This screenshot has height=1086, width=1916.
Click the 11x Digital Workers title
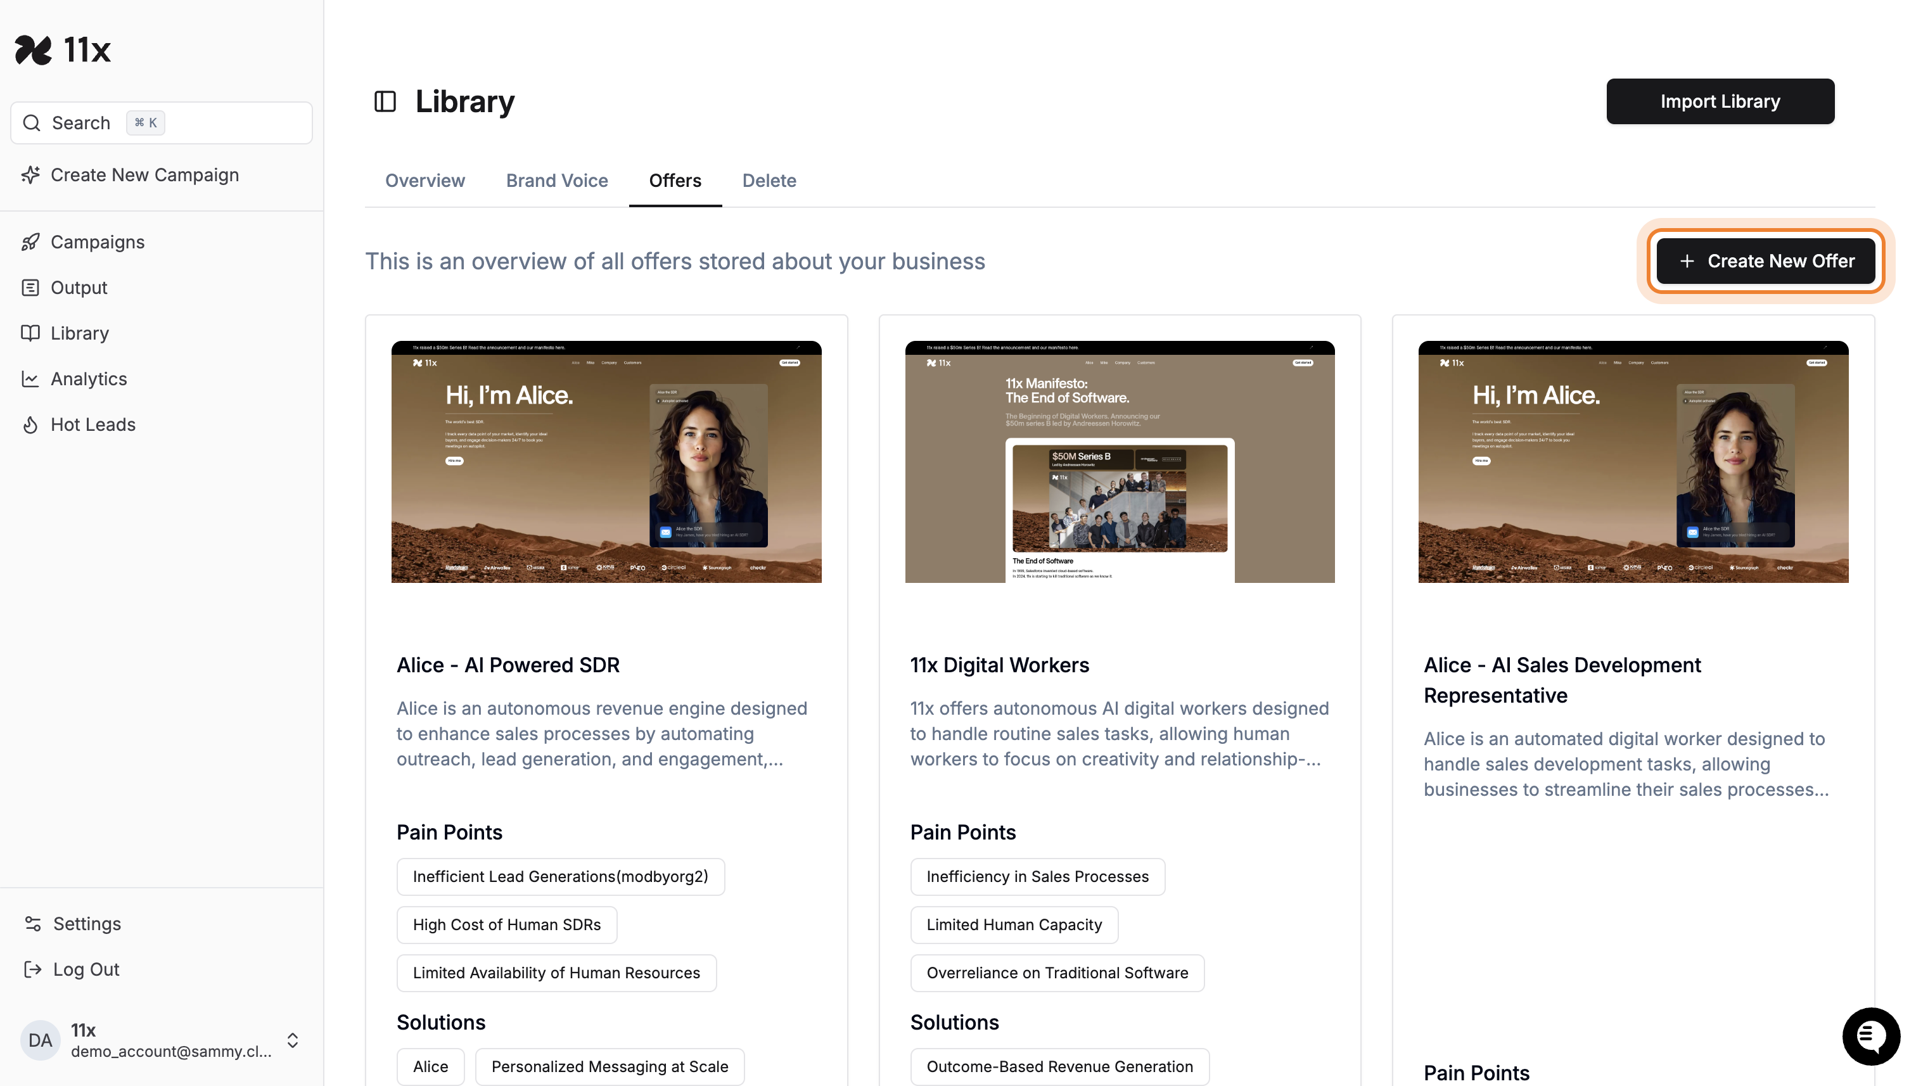click(999, 665)
